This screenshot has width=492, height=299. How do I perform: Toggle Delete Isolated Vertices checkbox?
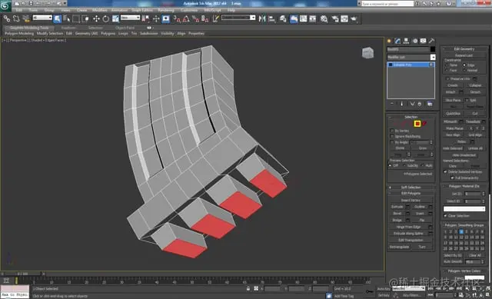click(x=445, y=171)
